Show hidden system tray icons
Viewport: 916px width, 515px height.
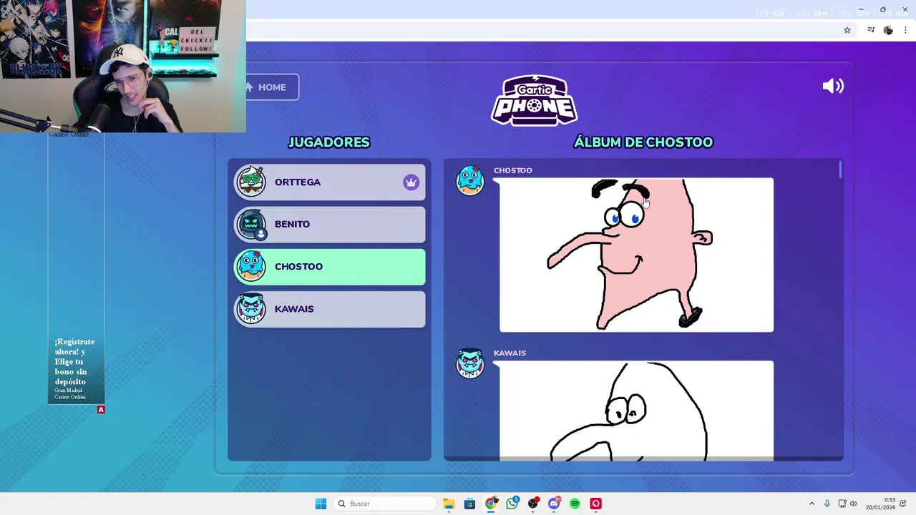(x=812, y=504)
